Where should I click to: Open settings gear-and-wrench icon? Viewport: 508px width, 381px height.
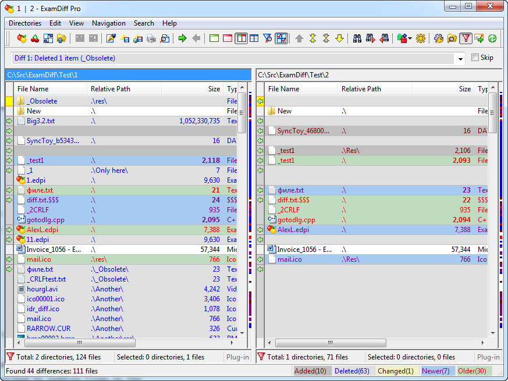pyautogui.click(x=438, y=38)
